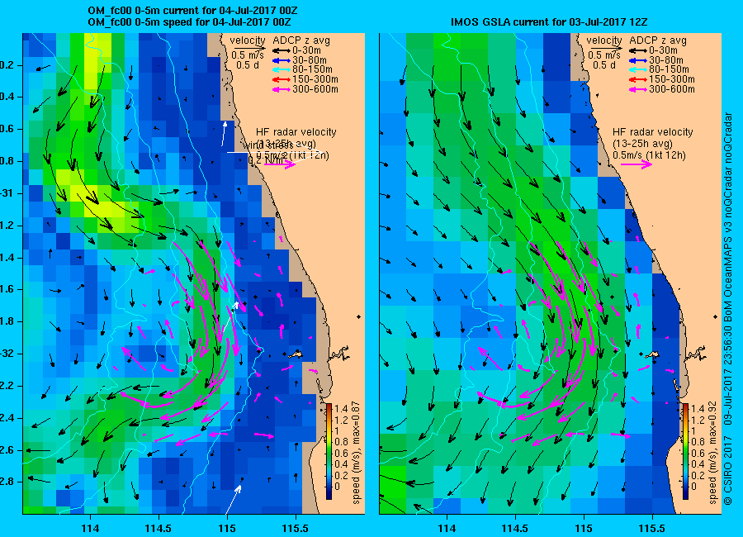Screen dimensions: 743x537
Task: Click the black 0-30m arrow in right legend
Action: point(638,50)
